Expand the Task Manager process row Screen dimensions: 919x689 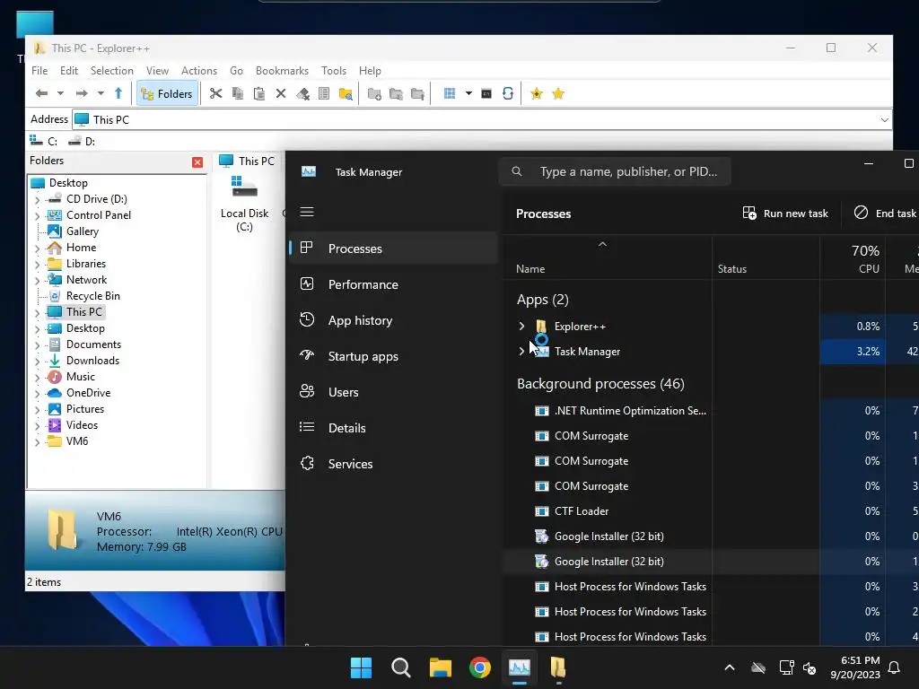tap(521, 352)
